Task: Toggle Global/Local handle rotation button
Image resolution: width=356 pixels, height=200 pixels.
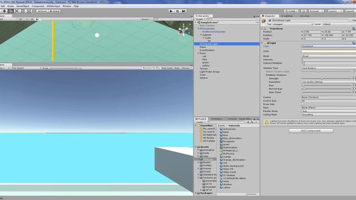Action: click(55, 11)
